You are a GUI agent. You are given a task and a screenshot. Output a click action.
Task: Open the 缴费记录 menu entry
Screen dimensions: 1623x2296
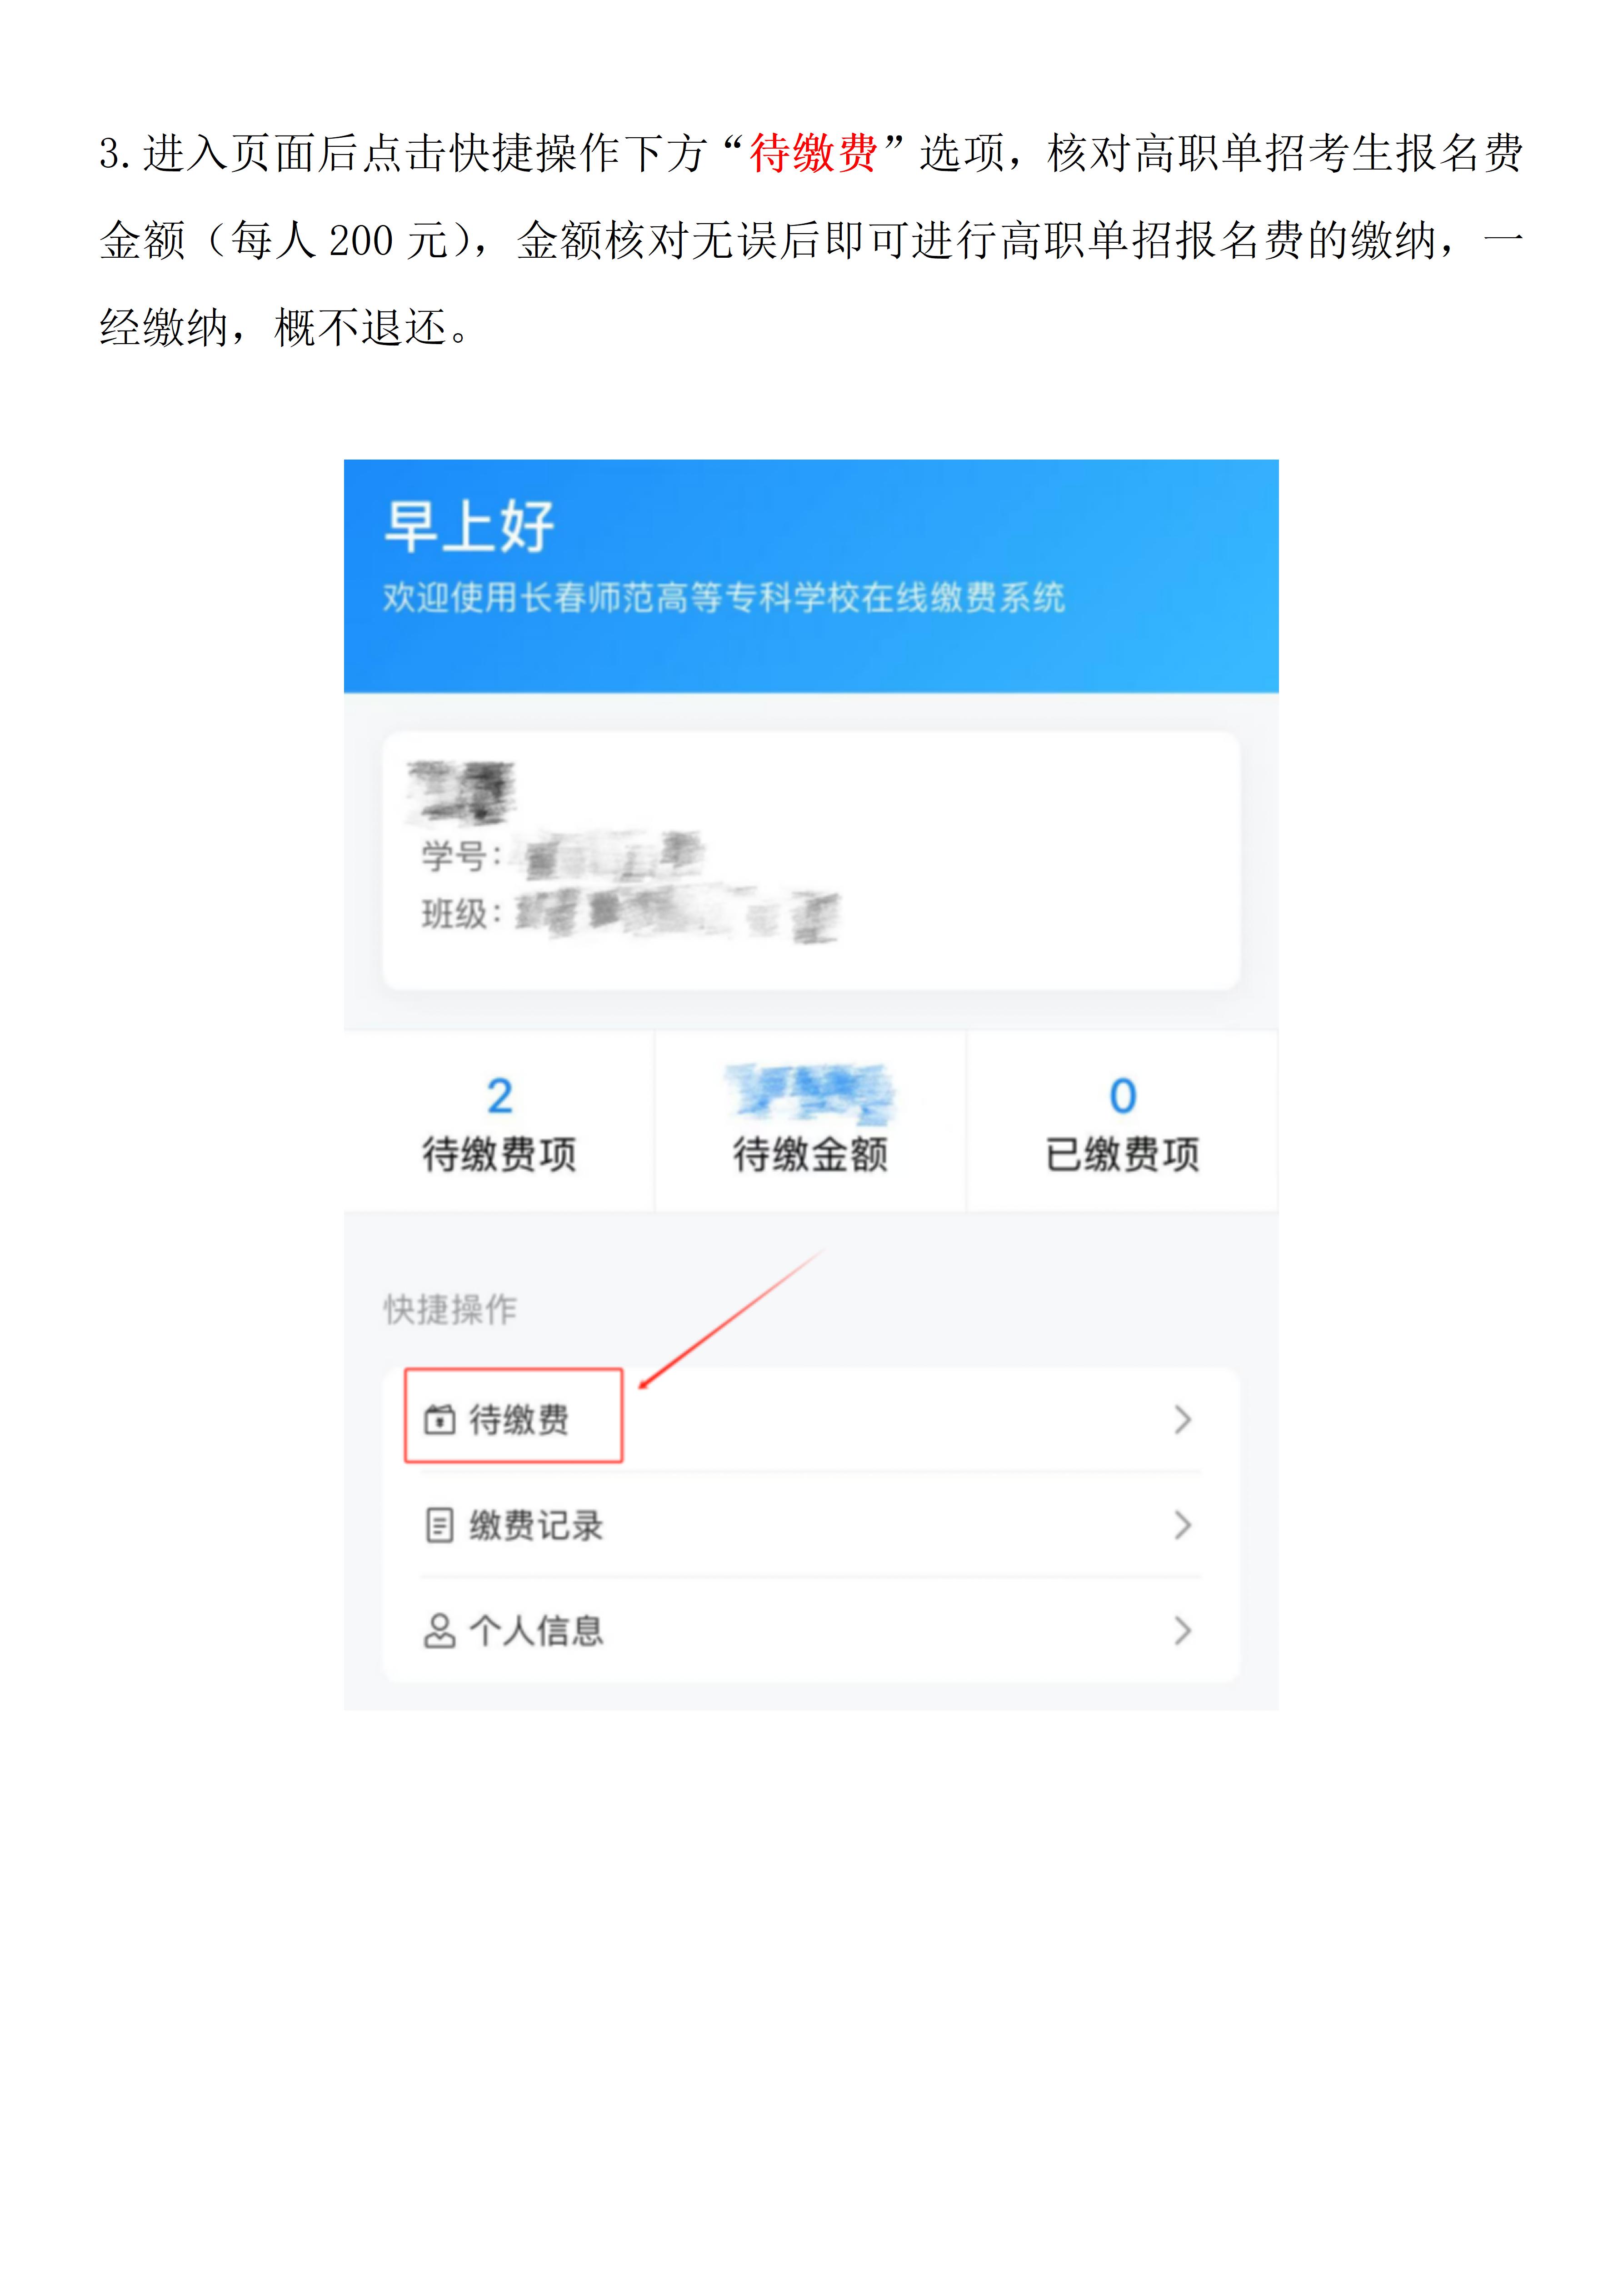pyautogui.click(x=811, y=1525)
